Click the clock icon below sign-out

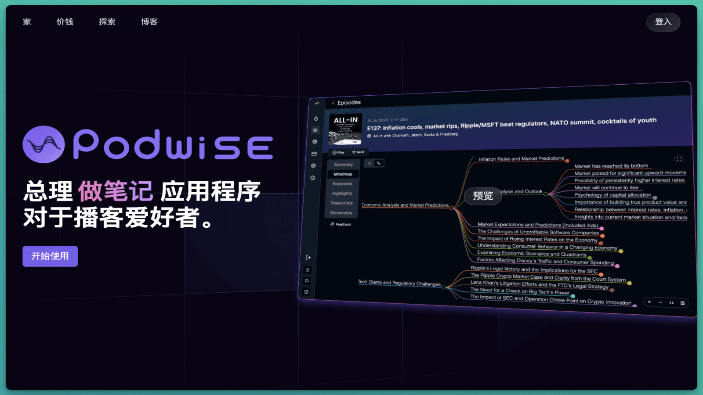(308, 270)
